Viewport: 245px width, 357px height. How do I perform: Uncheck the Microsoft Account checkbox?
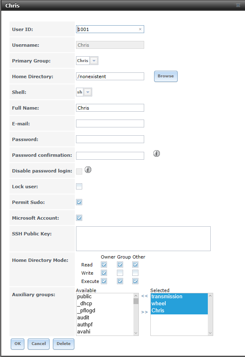(x=79, y=218)
